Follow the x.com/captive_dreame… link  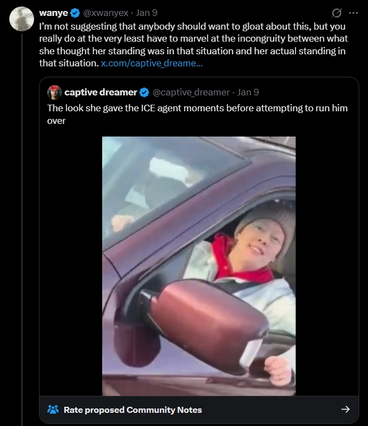(x=144, y=64)
